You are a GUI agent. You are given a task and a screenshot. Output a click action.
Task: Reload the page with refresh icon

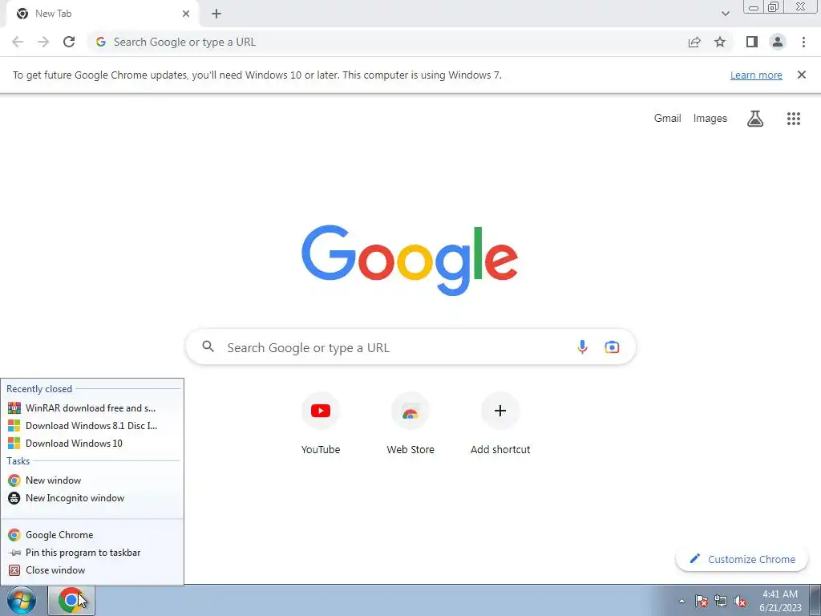coord(69,42)
